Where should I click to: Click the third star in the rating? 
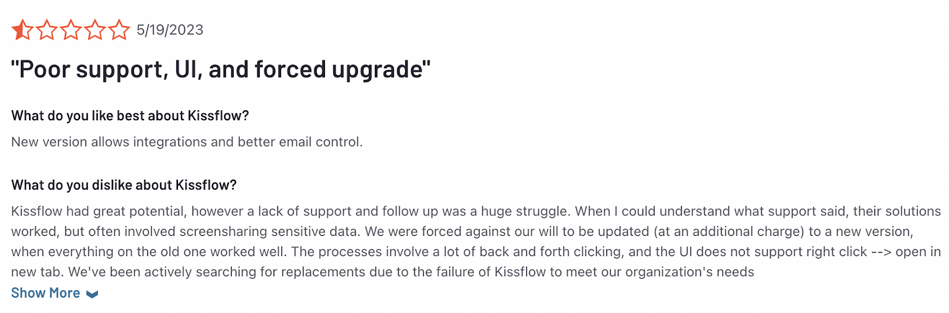tap(71, 30)
